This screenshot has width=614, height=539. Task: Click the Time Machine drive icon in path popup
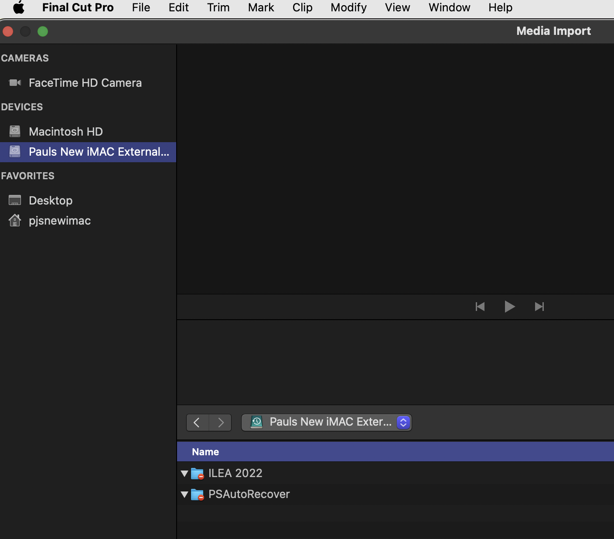tap(256, 422)
